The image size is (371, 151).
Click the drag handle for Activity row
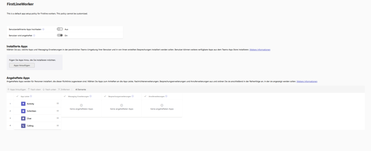pyautogui.click(x=58, y=104)
